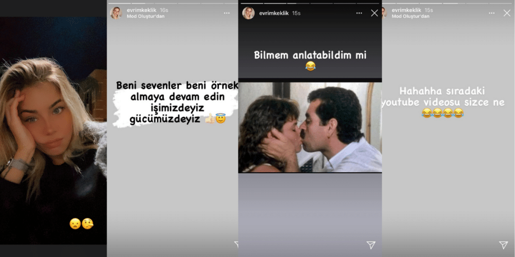Tap send icon on the YouTube question story
This screenshot has height=257, width=515.
click(503, 245)
